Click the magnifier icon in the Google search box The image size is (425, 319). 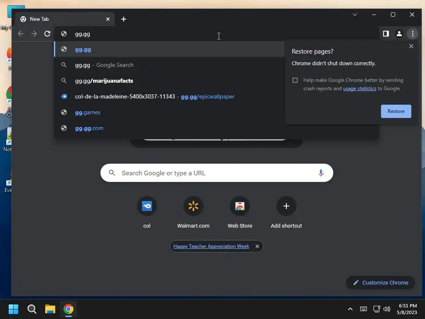tap(112, 172)
